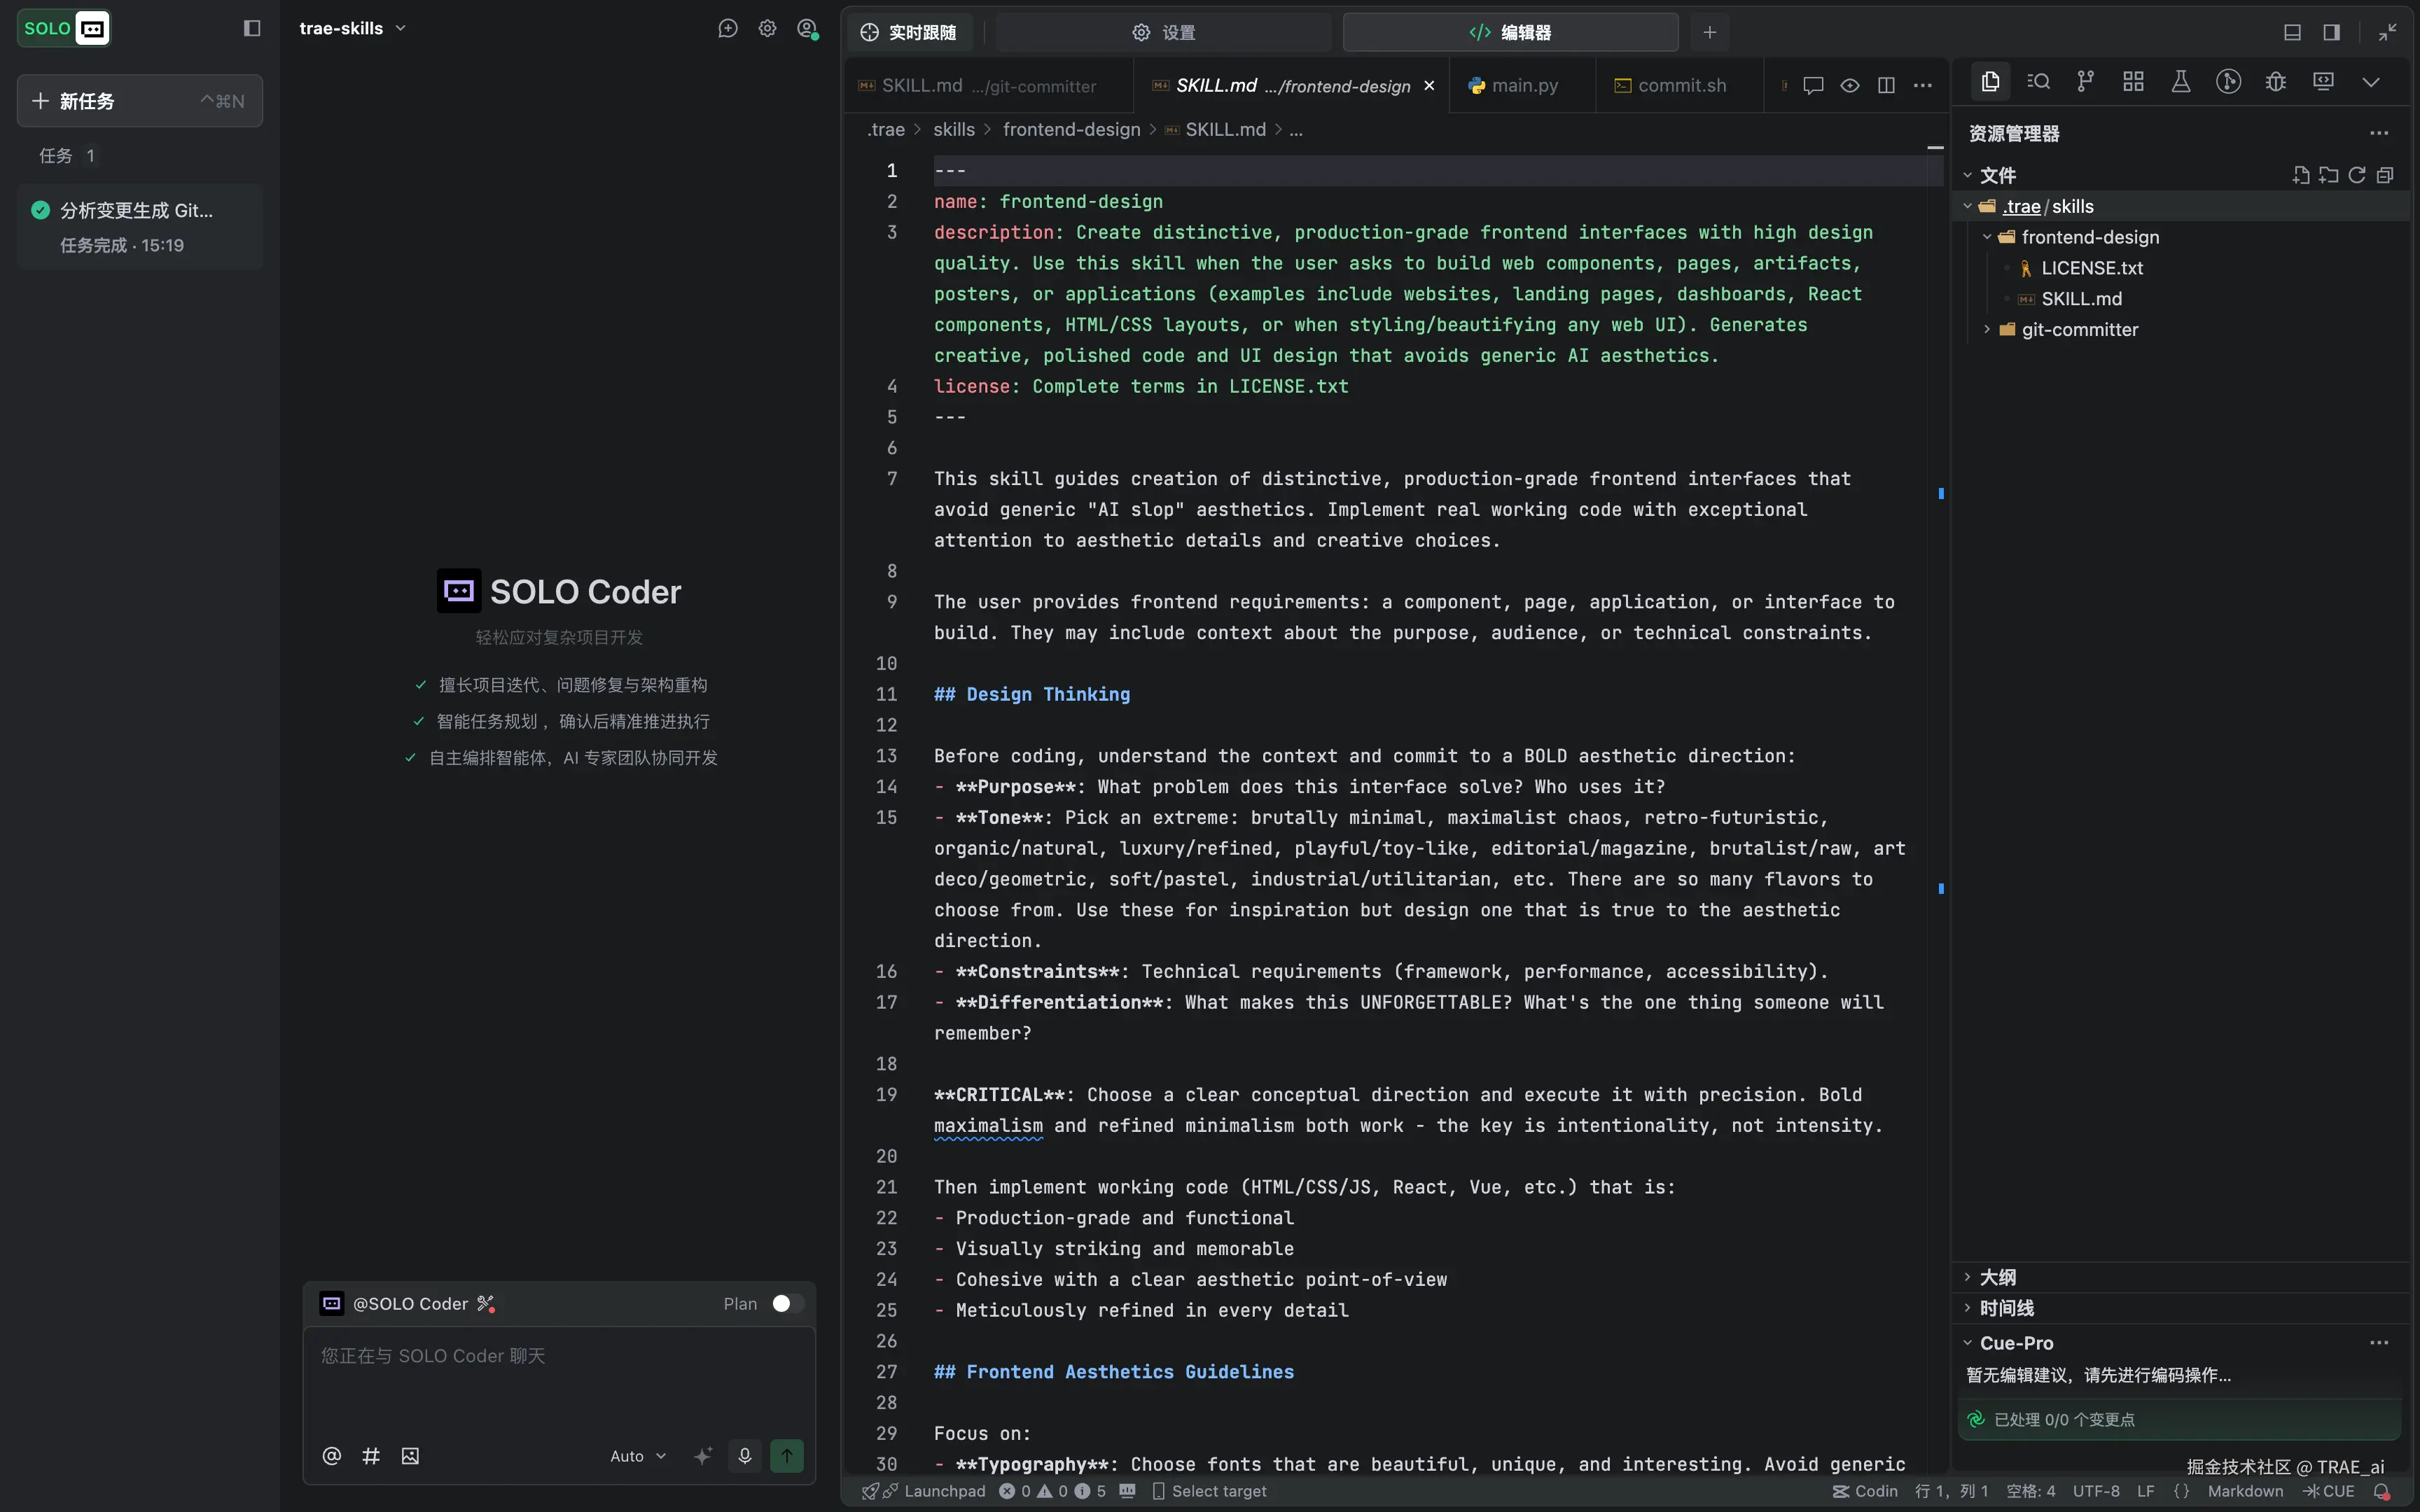Toggle the markdown preview eye icon
Viewport: 2420px width, 1512px height.
(x=1850, y=86)
